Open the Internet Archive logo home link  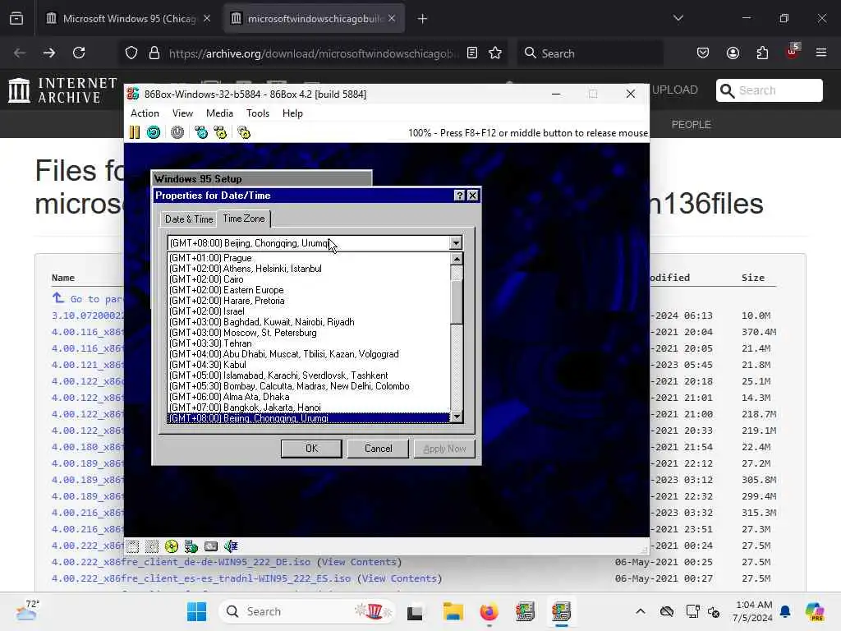click(62, 90)
